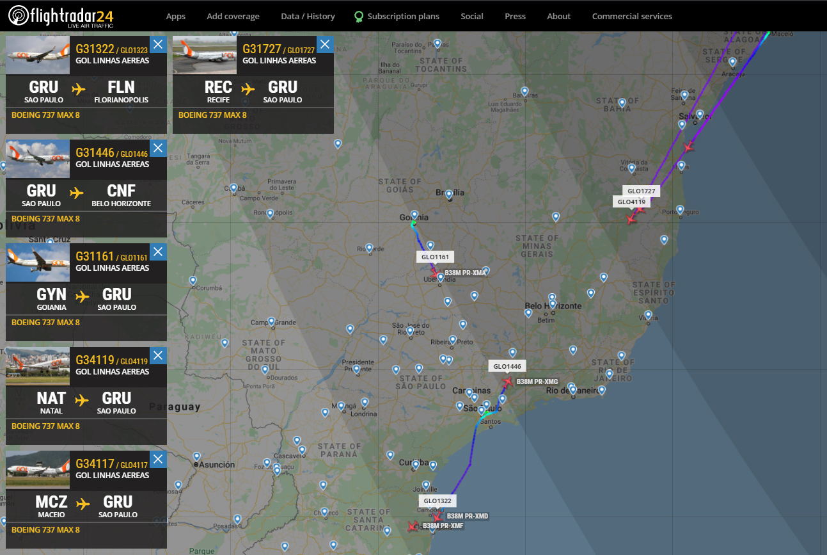
Task: Select flight number G31446 heading
Action: (95, 152)
